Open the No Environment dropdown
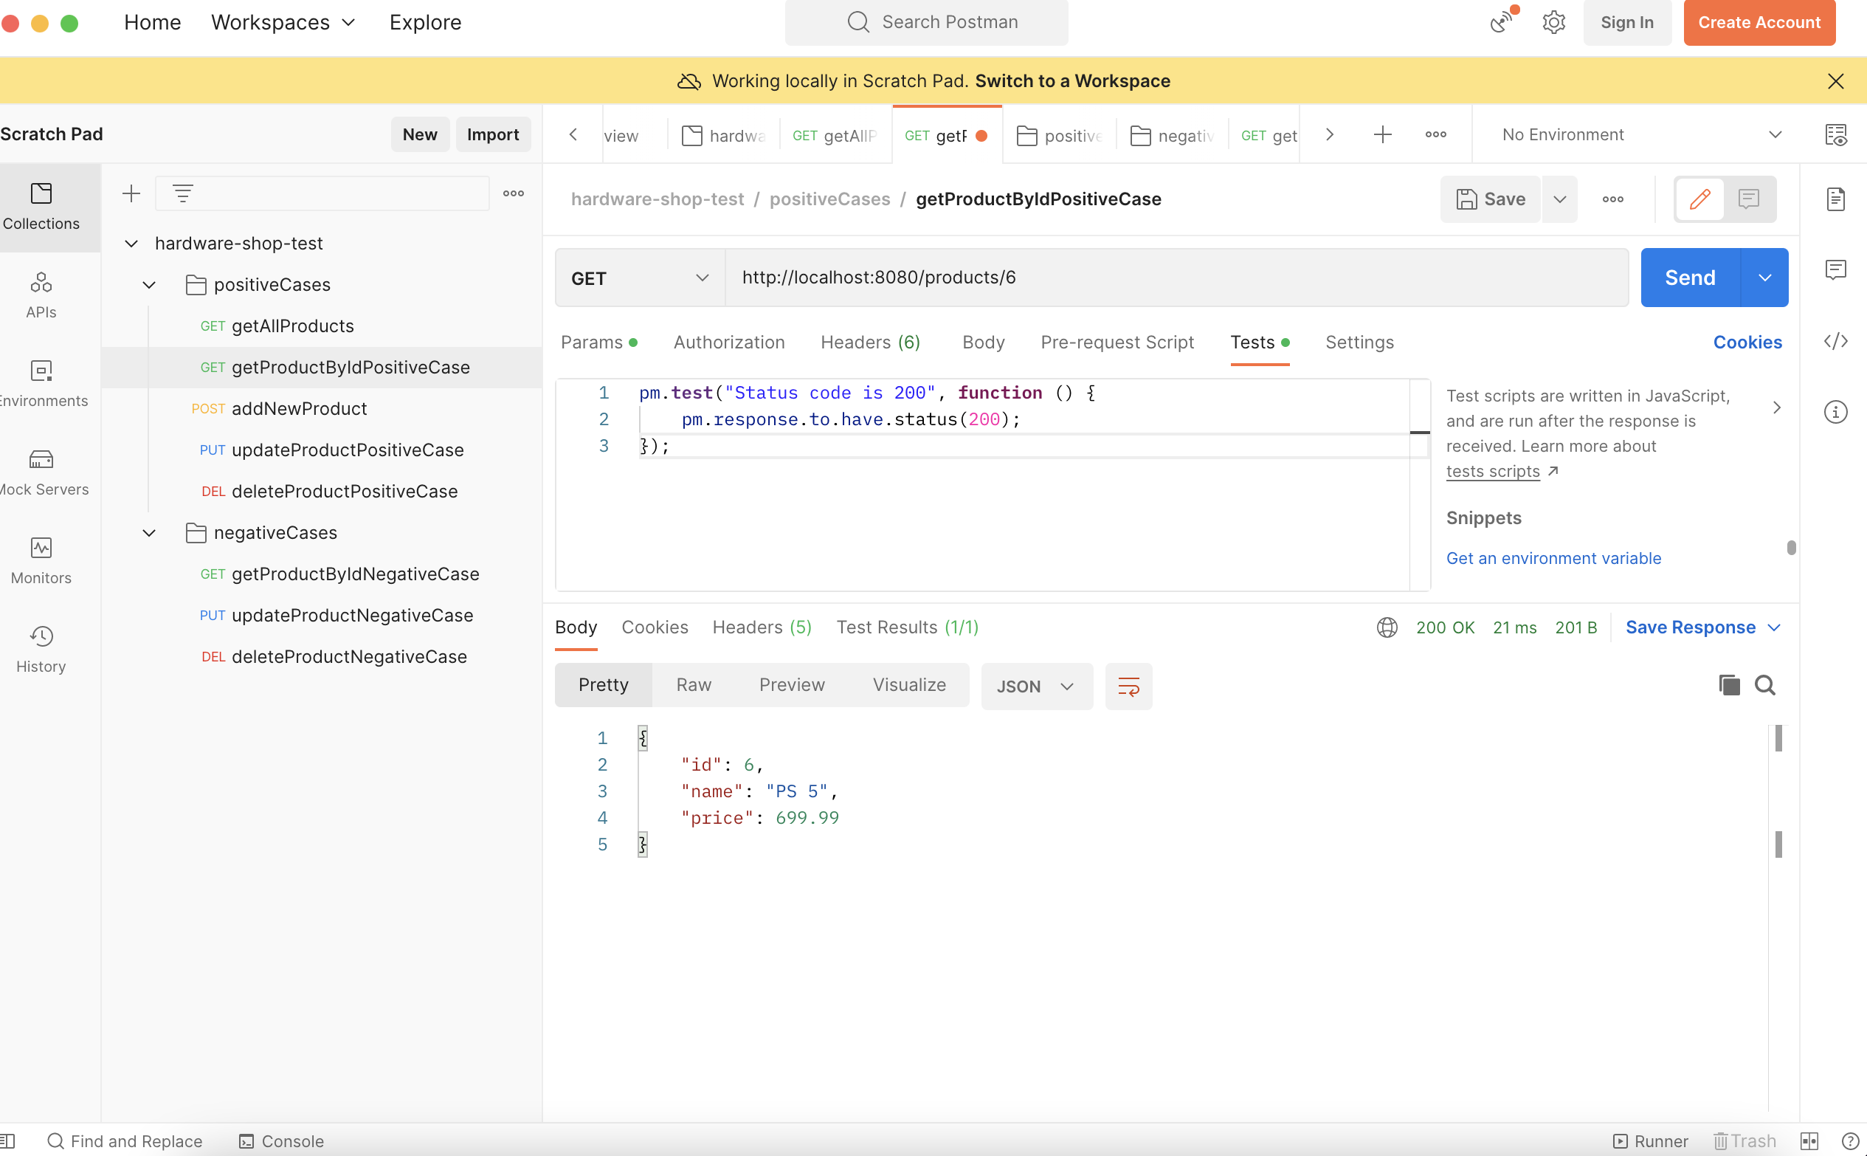This screenshot has height=1156, width=1867. coord(1641,134)
